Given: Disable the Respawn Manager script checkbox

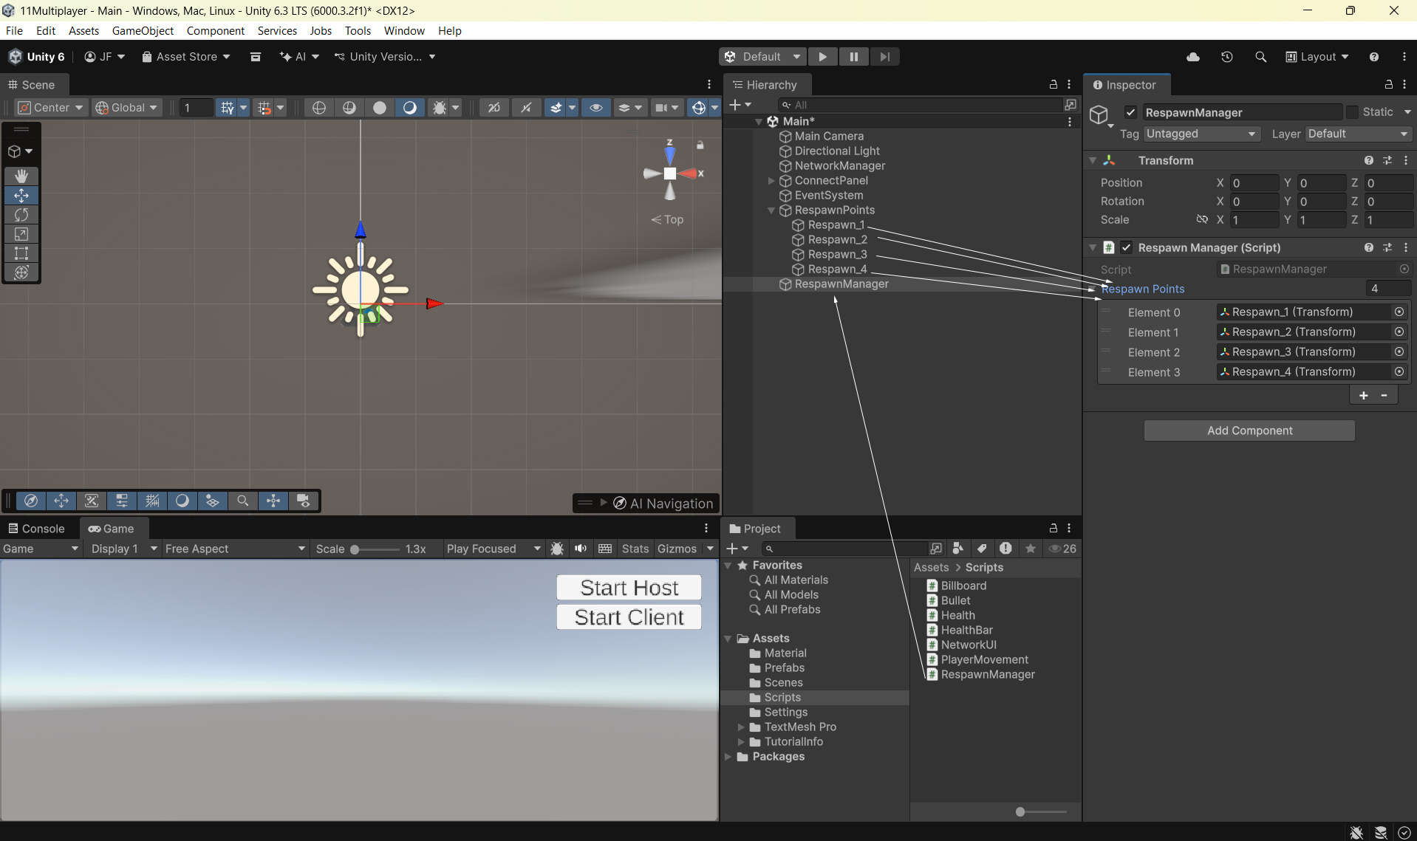Looking at the screenshot, I should click(x=1126, y=247).
